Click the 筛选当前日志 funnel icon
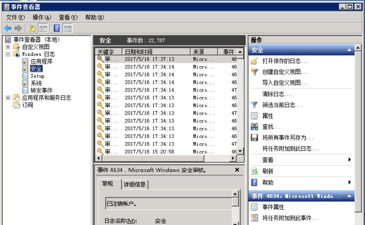Viewport: 365px width, 225px height. click(x=254, y=105)
